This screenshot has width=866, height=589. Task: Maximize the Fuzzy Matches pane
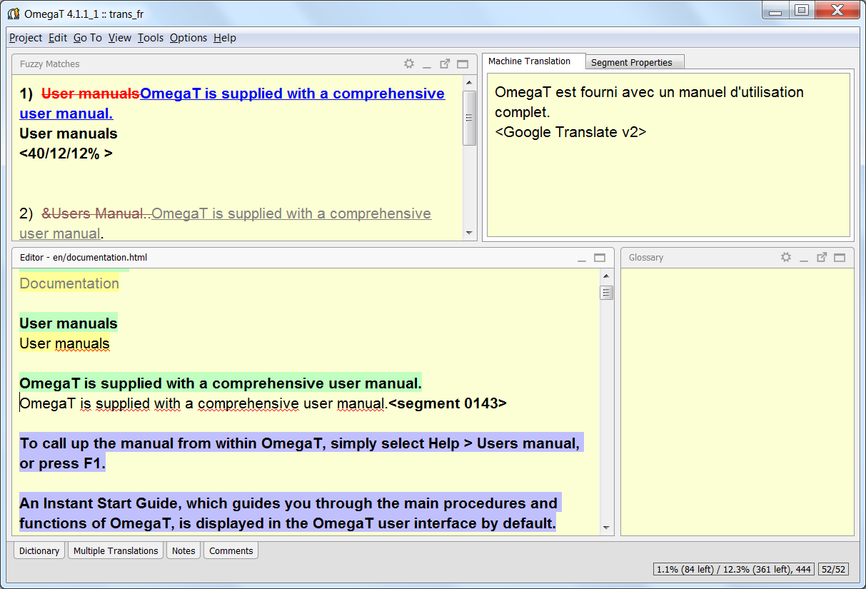(463, 64)
